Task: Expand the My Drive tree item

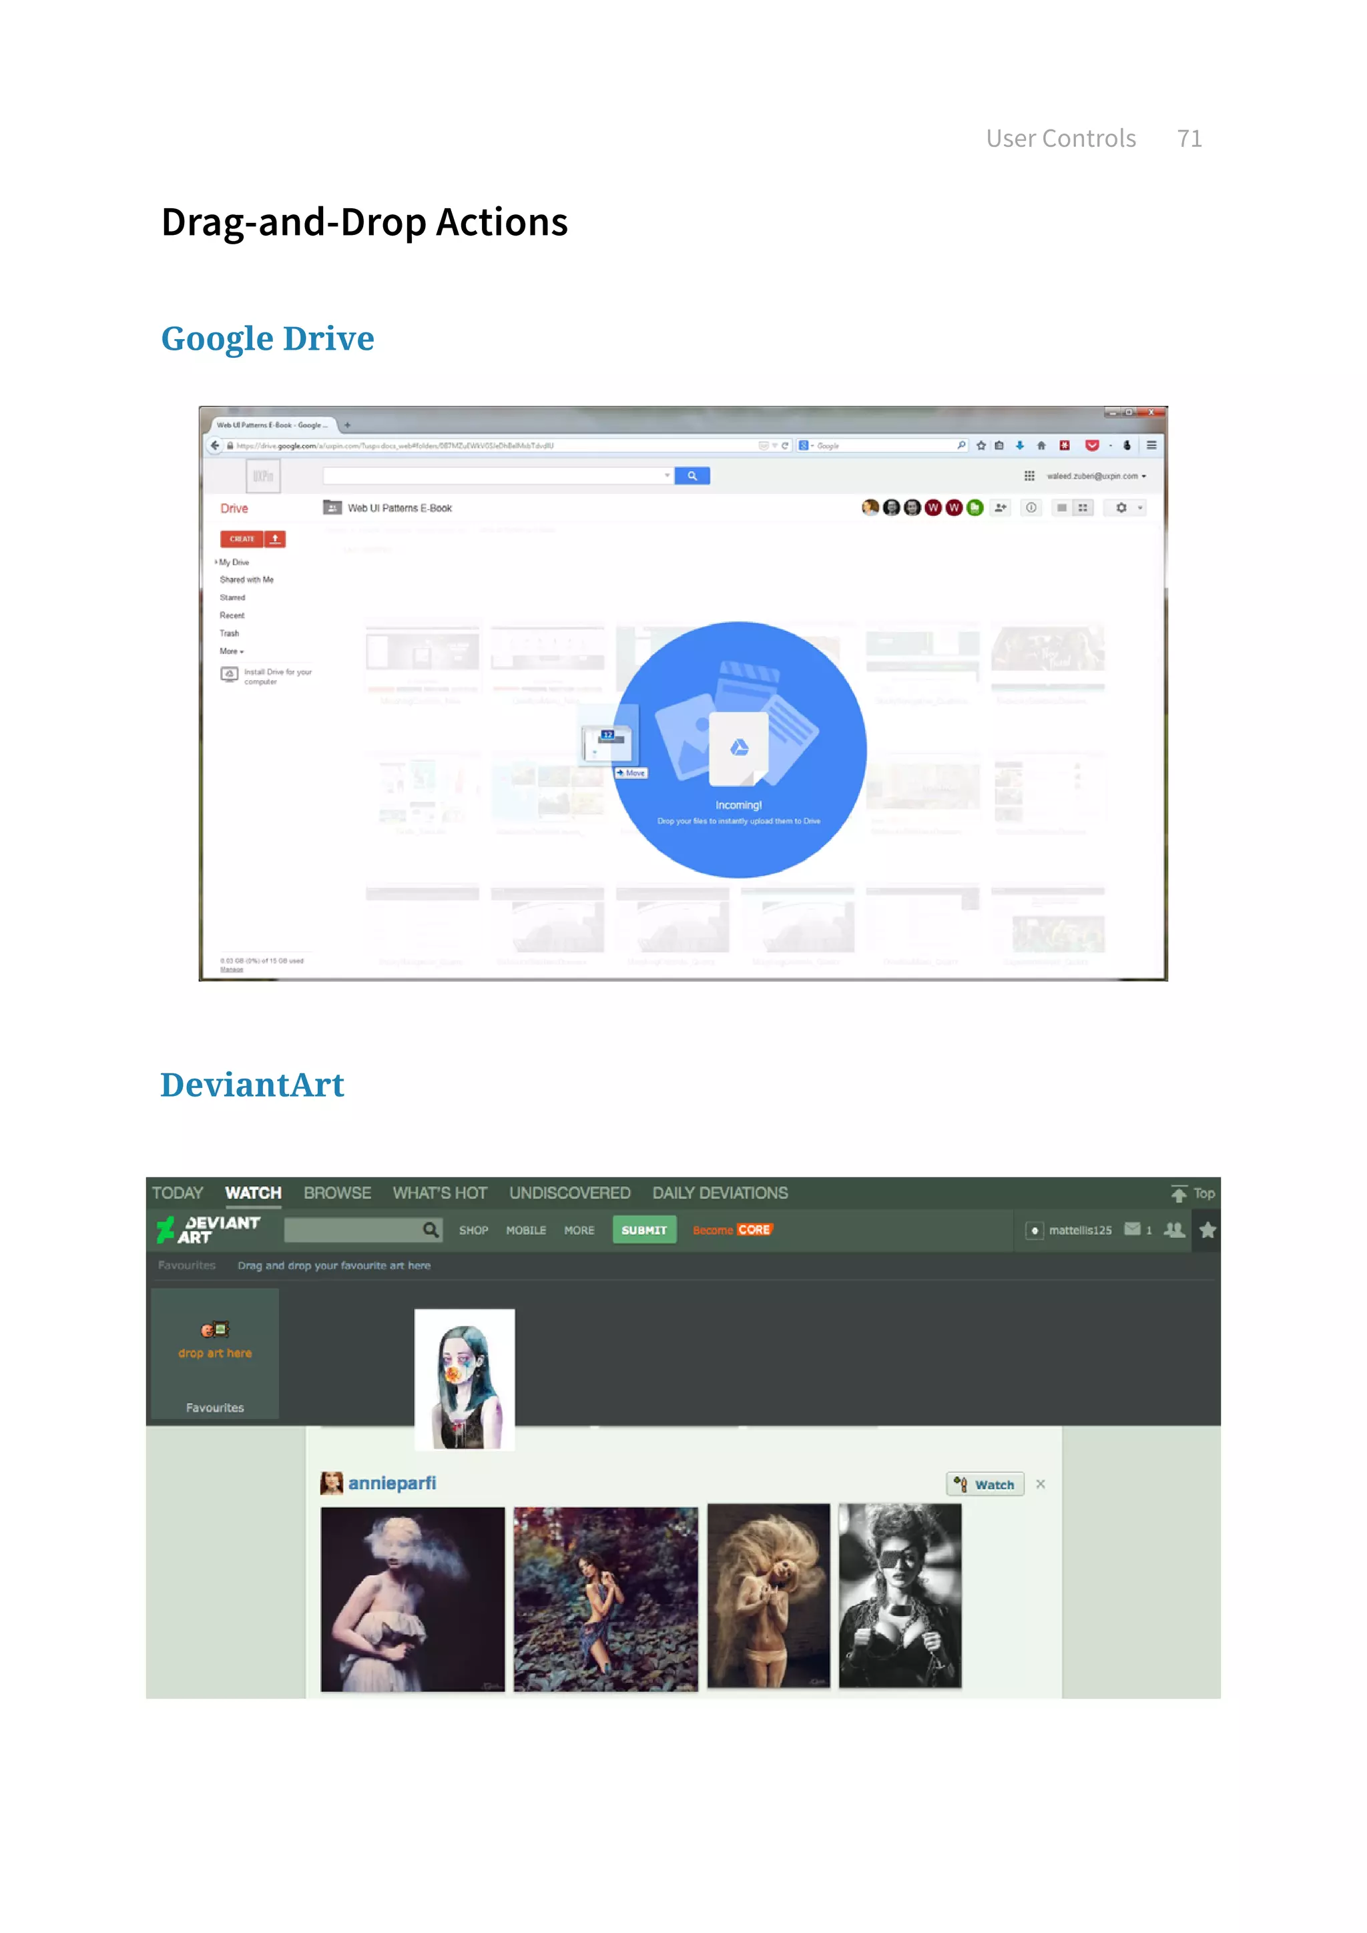Action: pyautogui.click(x=216, y=561)
